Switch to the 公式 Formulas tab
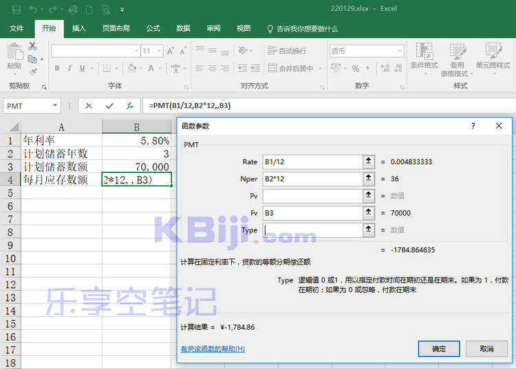The image size is (516, 369). 153,28
